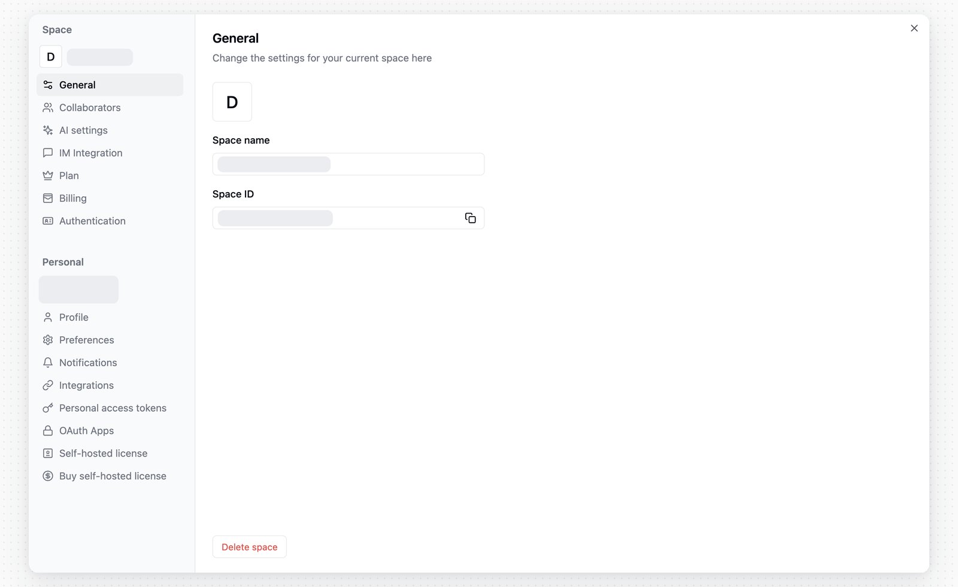Viewport: 958px width, 587px height.
Task: Open the Profile settings
Action: point(110,317)
